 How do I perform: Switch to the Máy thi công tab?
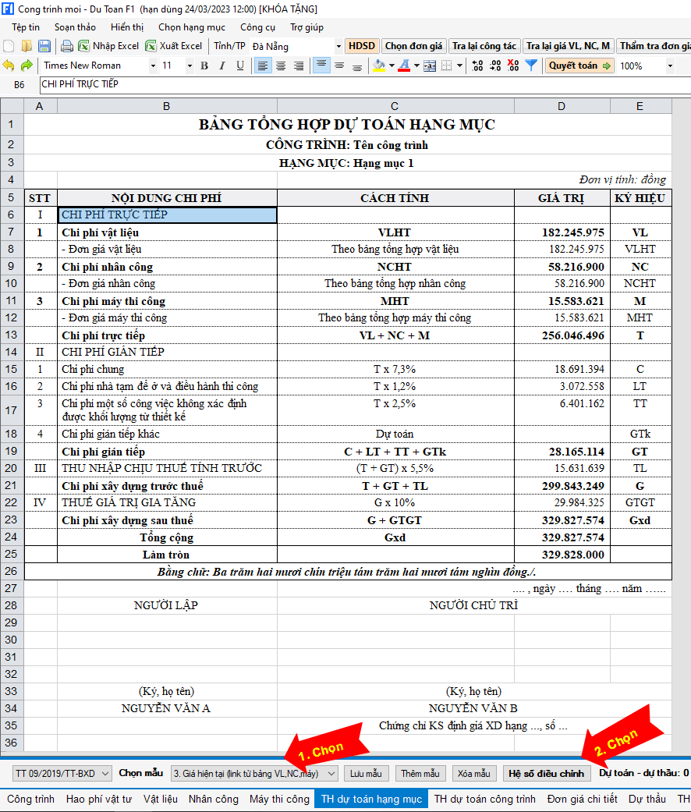click(x=279, y=799)
